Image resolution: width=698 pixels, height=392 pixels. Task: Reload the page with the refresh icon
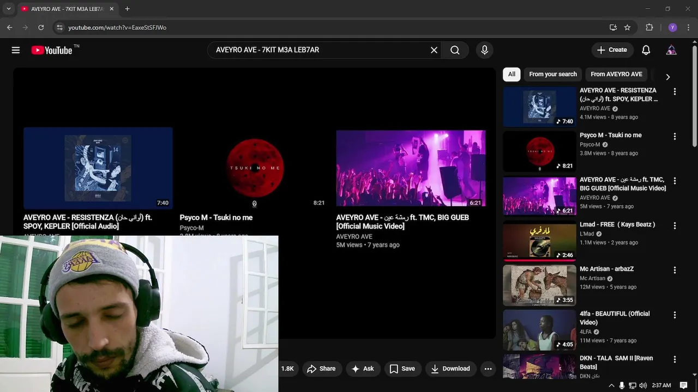(41, 27)
